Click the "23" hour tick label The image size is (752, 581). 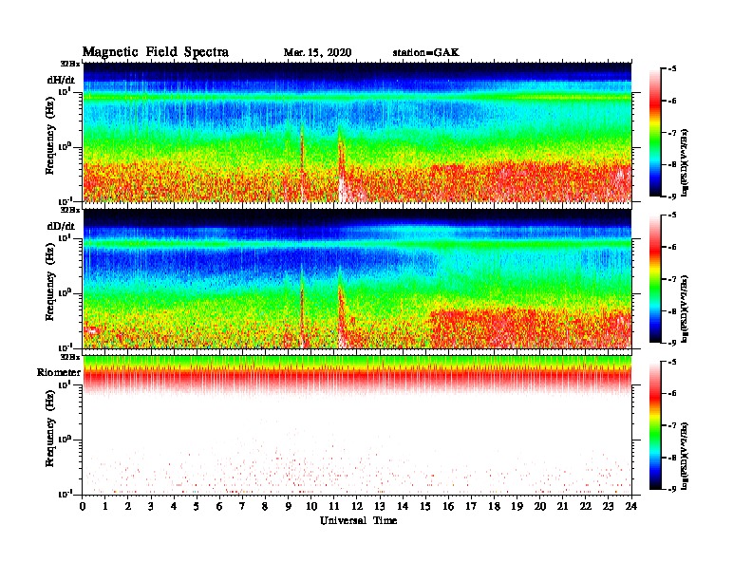click(x=608, y=507)
